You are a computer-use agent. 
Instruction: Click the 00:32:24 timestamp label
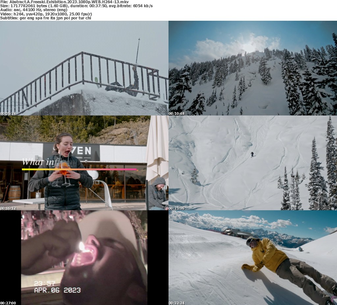click(177, 303)
